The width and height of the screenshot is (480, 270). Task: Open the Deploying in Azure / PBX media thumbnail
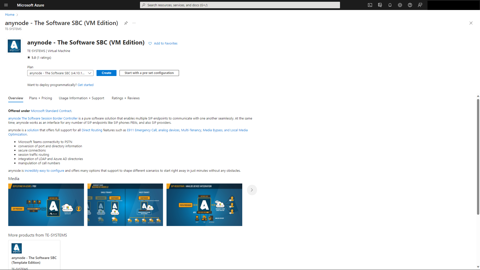point(46,205)
